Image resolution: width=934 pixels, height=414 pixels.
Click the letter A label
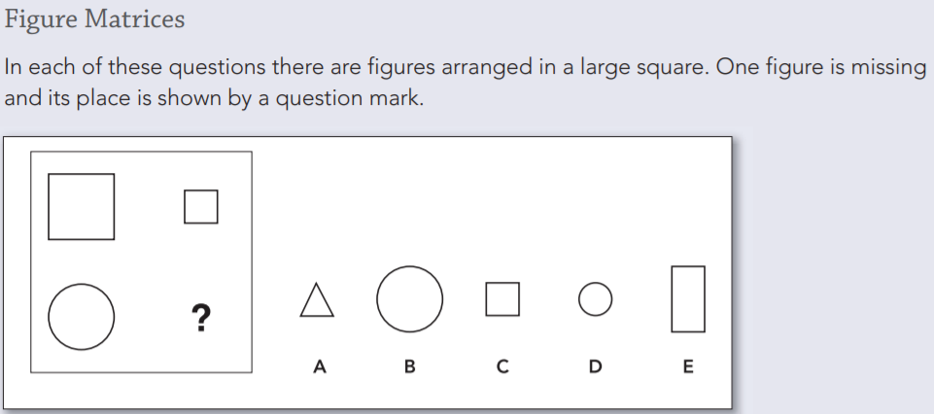tap(320, 366)
